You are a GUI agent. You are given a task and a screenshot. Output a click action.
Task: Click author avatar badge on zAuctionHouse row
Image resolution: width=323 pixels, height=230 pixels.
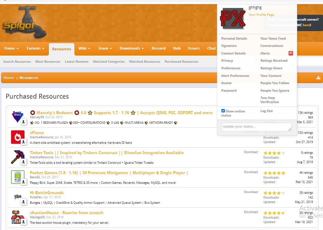[23, 222]
